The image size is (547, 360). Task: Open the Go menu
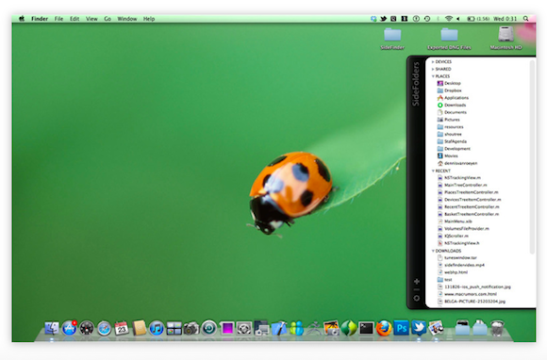click(108, 19)
